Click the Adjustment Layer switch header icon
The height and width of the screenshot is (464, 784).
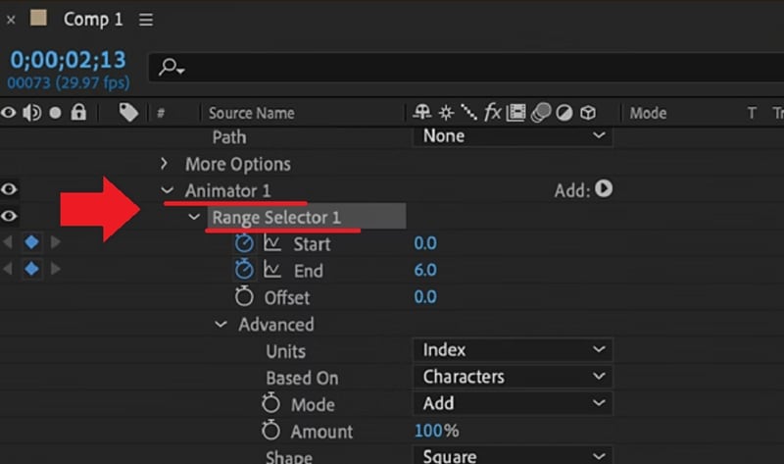(564, 113)
